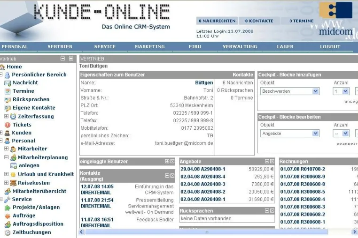Click the Zeiterfassung clock icon
The width and height of the screenshot is (358, 238).
13,117
